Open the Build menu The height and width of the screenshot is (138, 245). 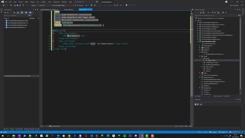click(x=26, y=2)
